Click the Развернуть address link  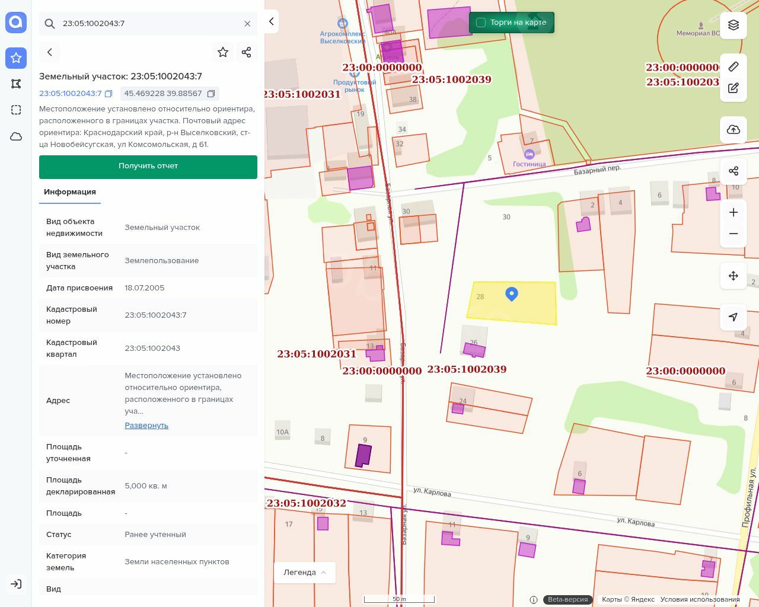click(x=146, y=426)
